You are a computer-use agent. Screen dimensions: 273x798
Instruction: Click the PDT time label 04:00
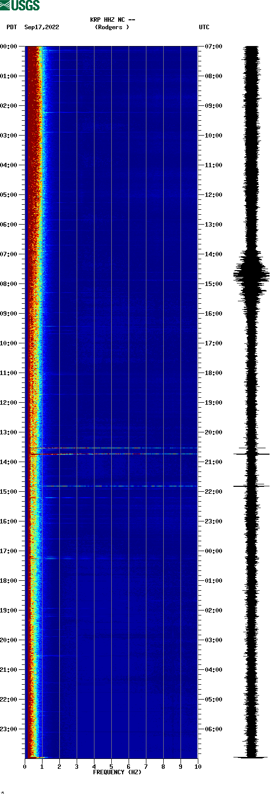(x=8, y=165)
